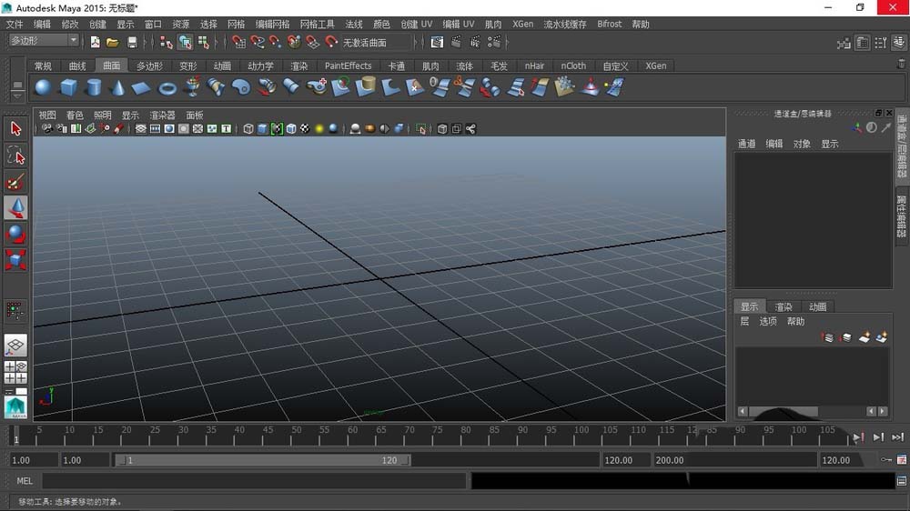The width and height of the screenshot is (910, 511).
Task: Pick the Scale tool in the toolbox
Action: tap(16, 261)
